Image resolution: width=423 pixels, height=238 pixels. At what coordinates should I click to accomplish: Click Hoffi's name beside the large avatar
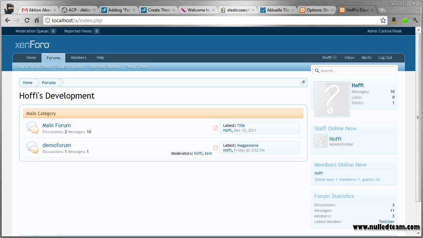(x=358, y=85)
